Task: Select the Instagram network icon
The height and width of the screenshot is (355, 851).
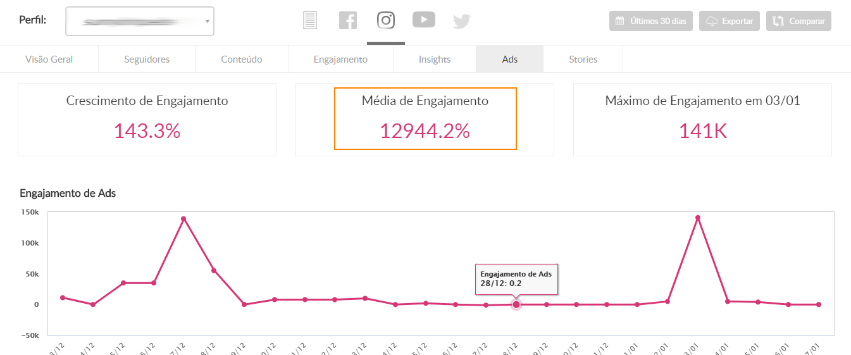Action: 386,20
